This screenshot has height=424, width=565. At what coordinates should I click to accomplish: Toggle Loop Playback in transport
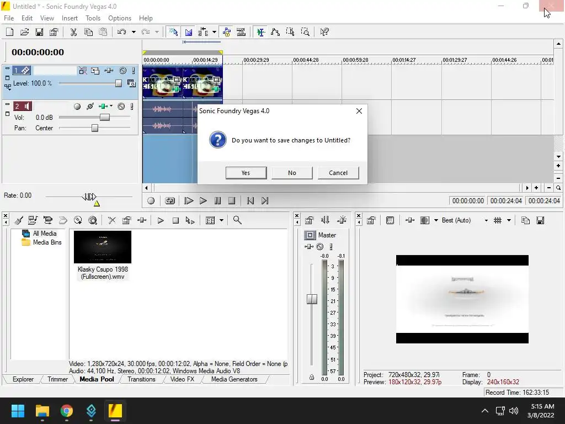pyautogui.click(x=170, y=201)
